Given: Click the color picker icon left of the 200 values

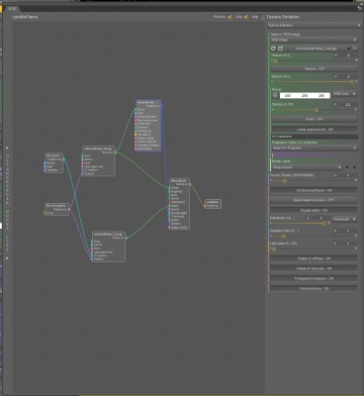Looking at the screenshot, I should pyautogui.click(x=275, y=95).
